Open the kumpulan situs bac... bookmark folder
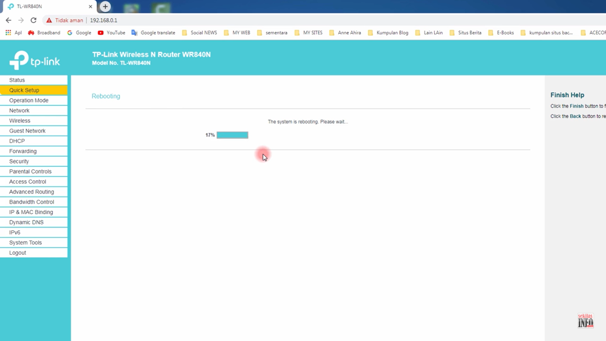This screenshot has height=341, width=606. [547, 33]
